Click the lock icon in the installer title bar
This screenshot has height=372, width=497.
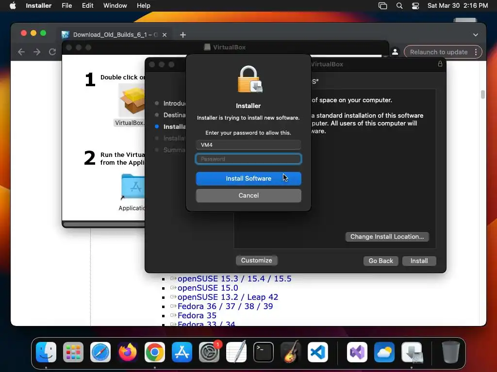(x=440, y=64)
